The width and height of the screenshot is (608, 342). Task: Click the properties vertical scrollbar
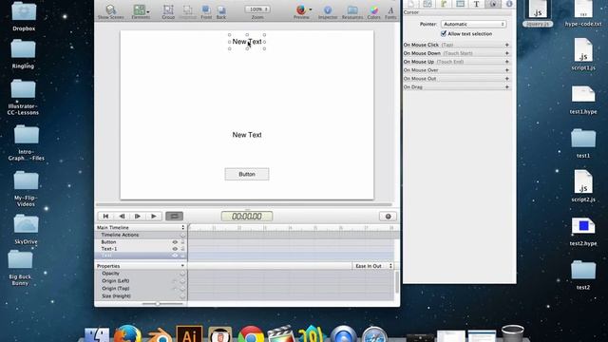tap(397, 282)
